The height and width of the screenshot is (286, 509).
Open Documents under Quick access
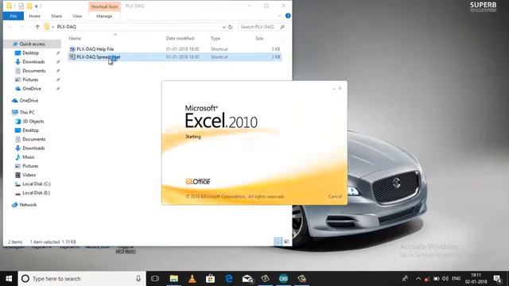(33, 71)
